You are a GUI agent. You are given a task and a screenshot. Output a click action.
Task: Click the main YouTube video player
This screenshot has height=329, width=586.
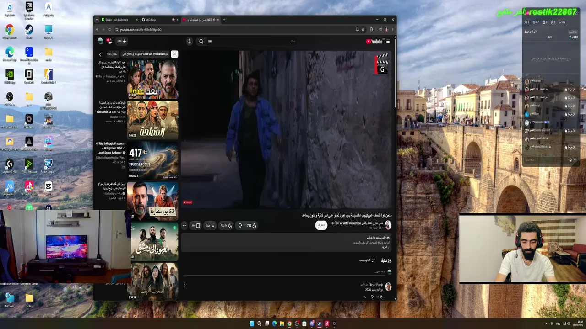tap(286, 130)
